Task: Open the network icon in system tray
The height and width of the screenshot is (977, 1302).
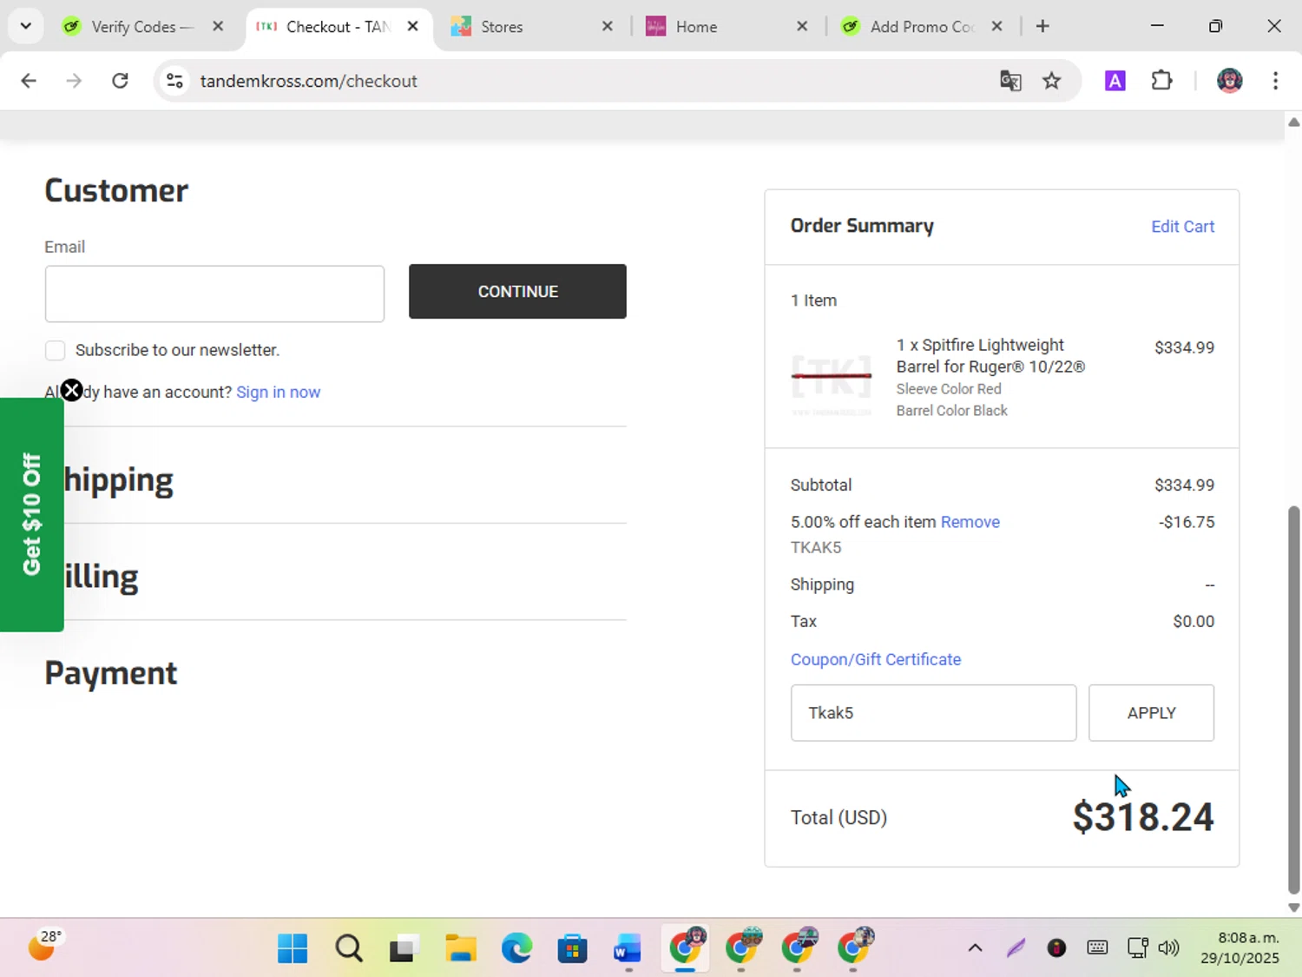Action: pyautogui.click(x=1137, y=947)
